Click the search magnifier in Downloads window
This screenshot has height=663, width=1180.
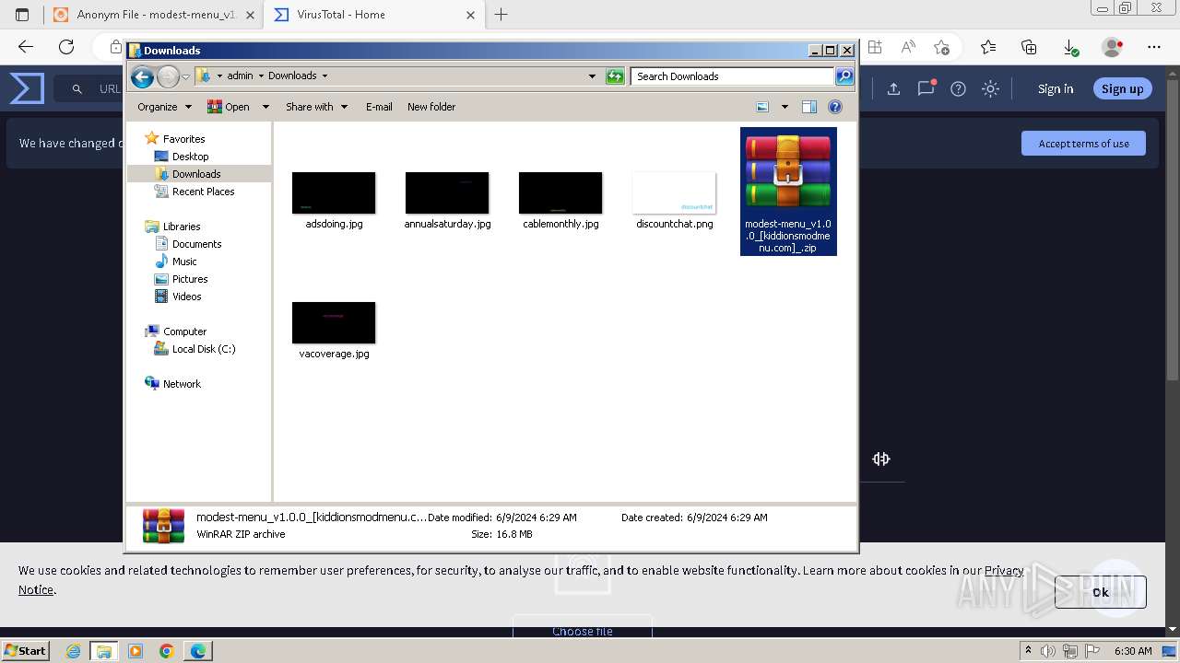point(844,76)
